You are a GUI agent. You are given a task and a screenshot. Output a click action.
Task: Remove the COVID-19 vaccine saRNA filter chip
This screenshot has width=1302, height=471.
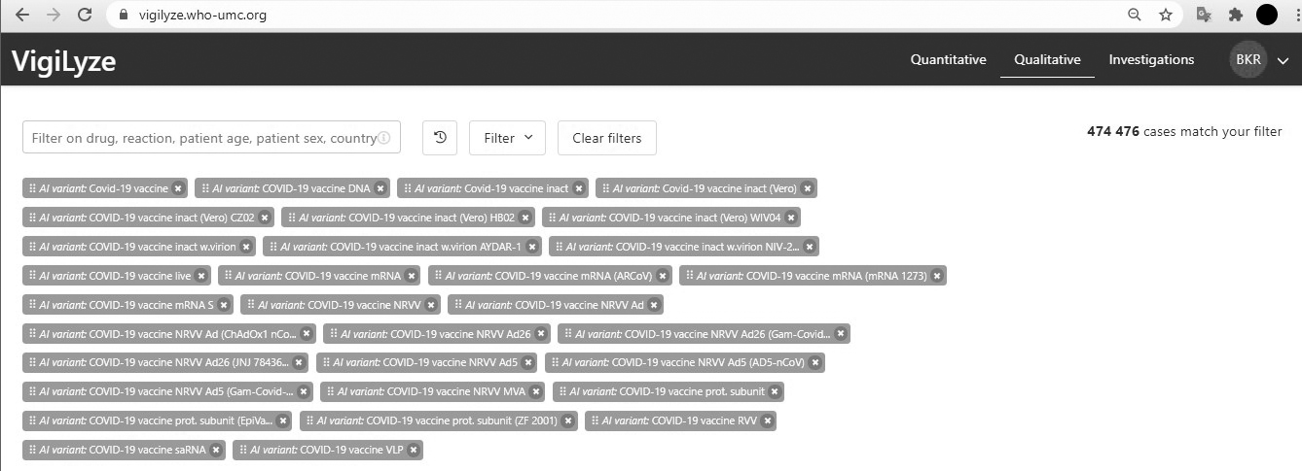coord(216,451)
